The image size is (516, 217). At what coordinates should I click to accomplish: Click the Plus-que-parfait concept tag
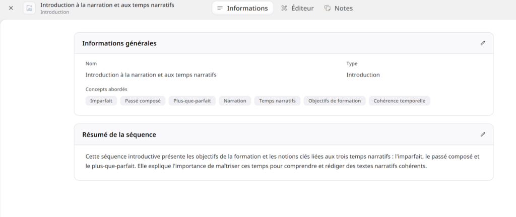[192, 101]
